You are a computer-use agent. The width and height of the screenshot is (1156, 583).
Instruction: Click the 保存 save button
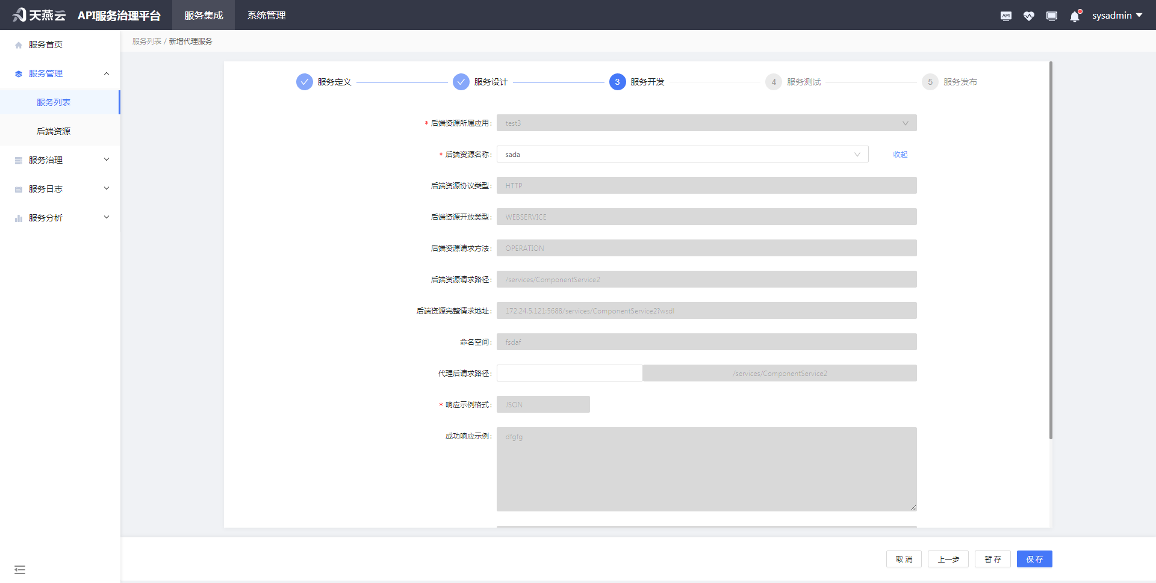tap(1034, 559)
